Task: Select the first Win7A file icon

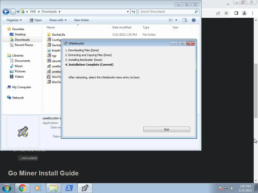Action: (x=49, y=77)
